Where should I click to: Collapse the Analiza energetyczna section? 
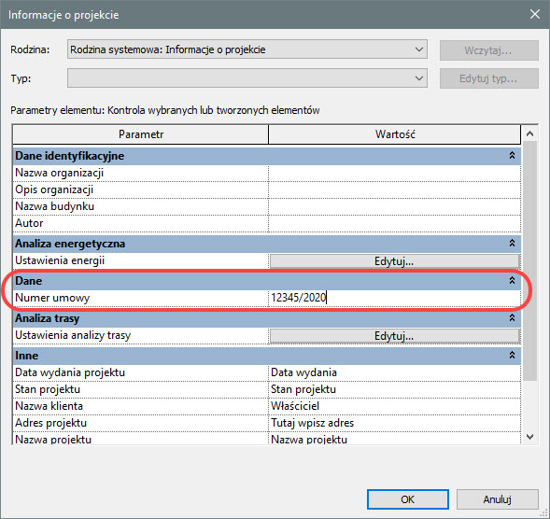click(x=512, y=243)
